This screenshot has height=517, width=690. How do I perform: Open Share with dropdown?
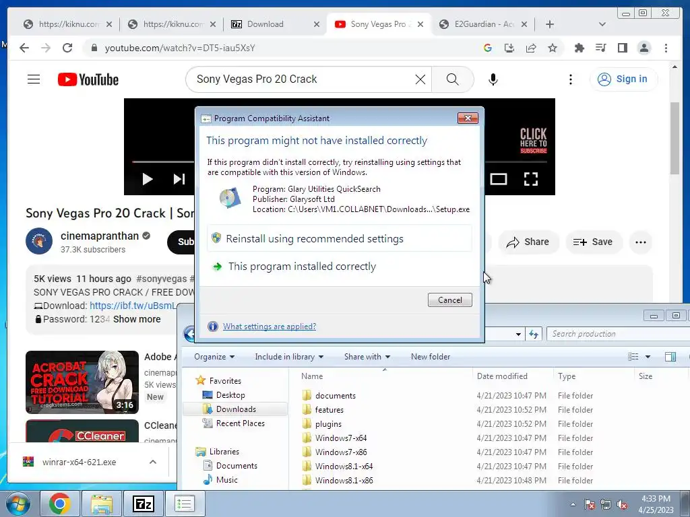coord(367,357)
